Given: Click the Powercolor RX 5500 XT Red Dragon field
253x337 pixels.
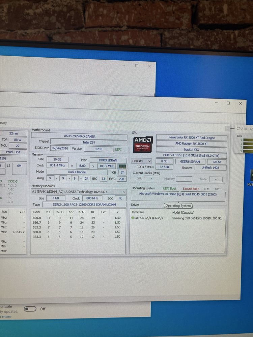Looking at the screenshot, I should (192, 137).
